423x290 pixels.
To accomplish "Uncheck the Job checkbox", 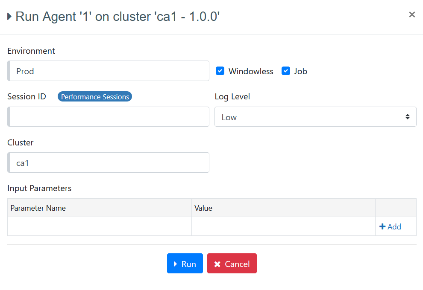I will pos(286,71).
